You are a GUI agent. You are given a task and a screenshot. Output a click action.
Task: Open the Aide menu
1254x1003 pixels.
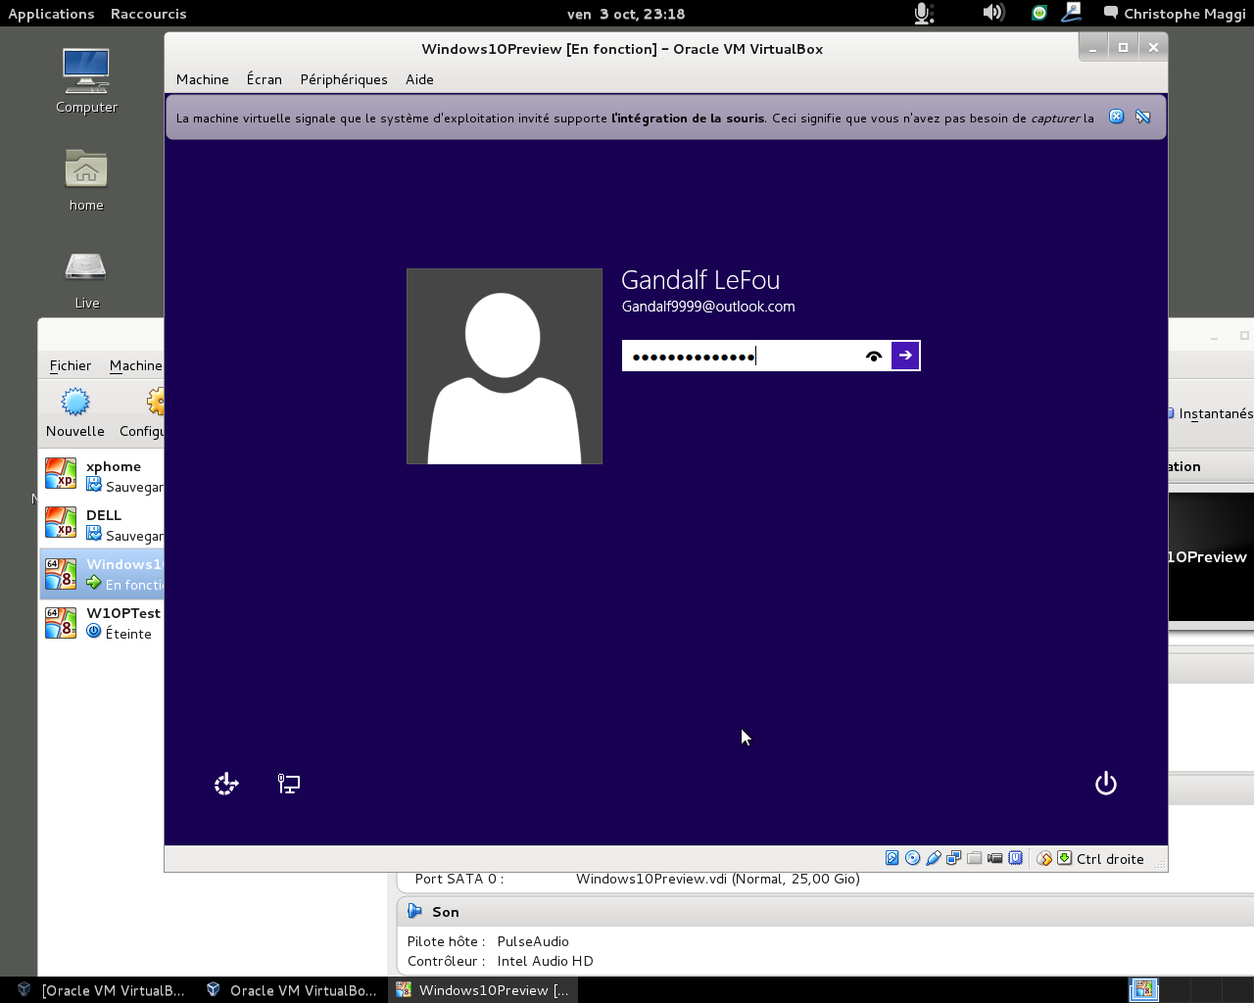[x=419, y=79]
